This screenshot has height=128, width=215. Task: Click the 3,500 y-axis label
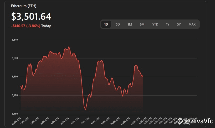click(x=15, y=76)
